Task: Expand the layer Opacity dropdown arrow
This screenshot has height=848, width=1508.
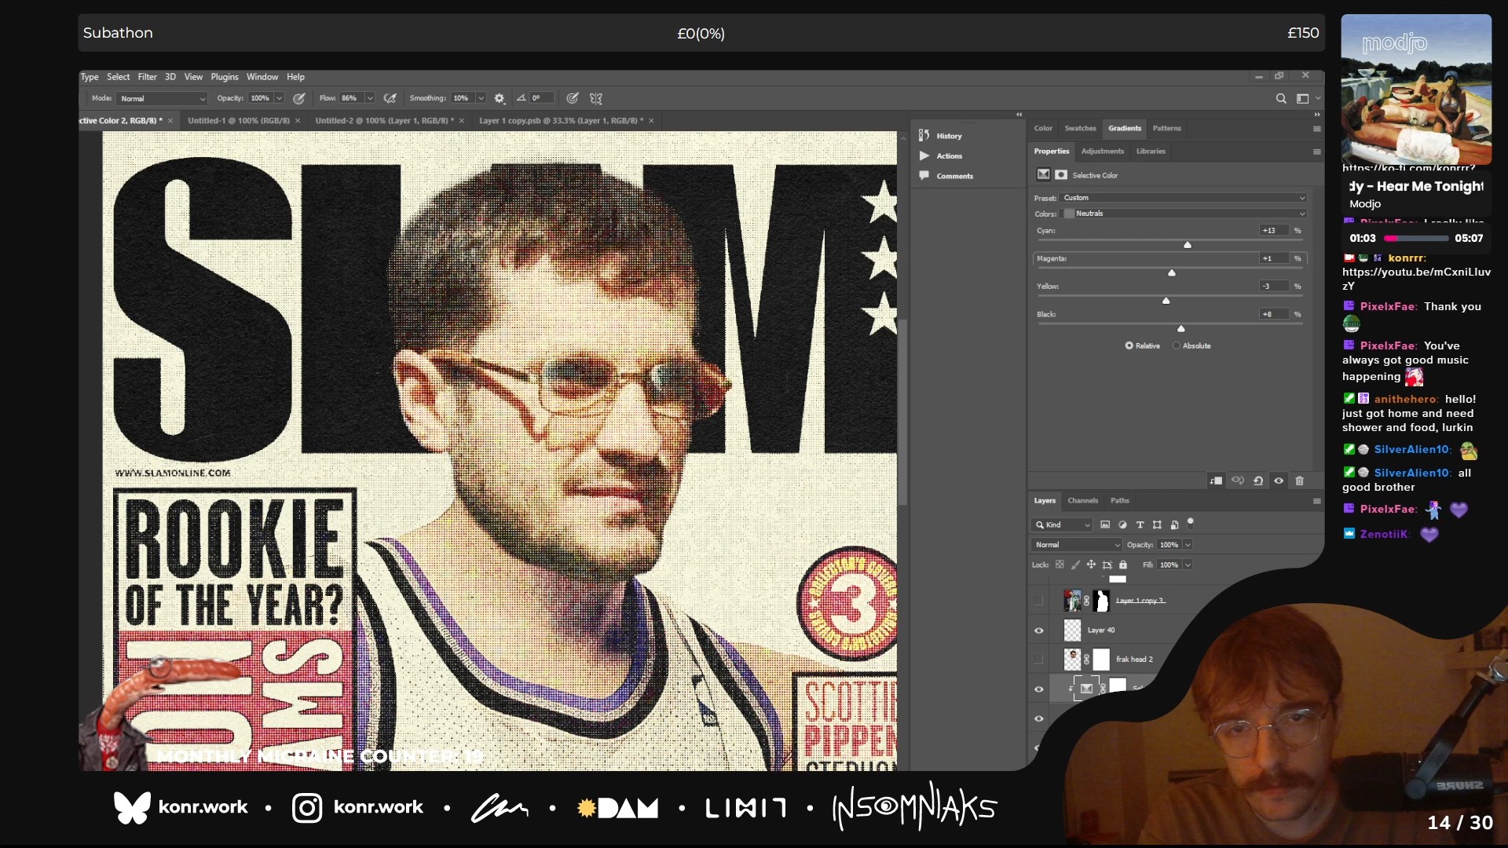Action: (x=1188, y=545)
